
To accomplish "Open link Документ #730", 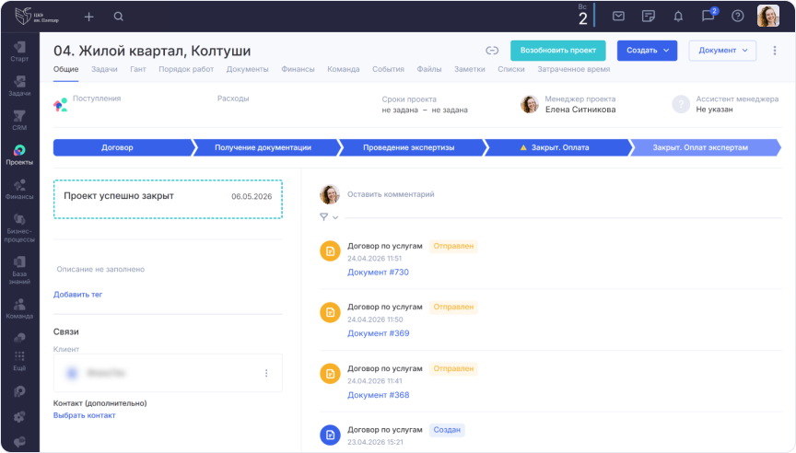I will point(379,273).
